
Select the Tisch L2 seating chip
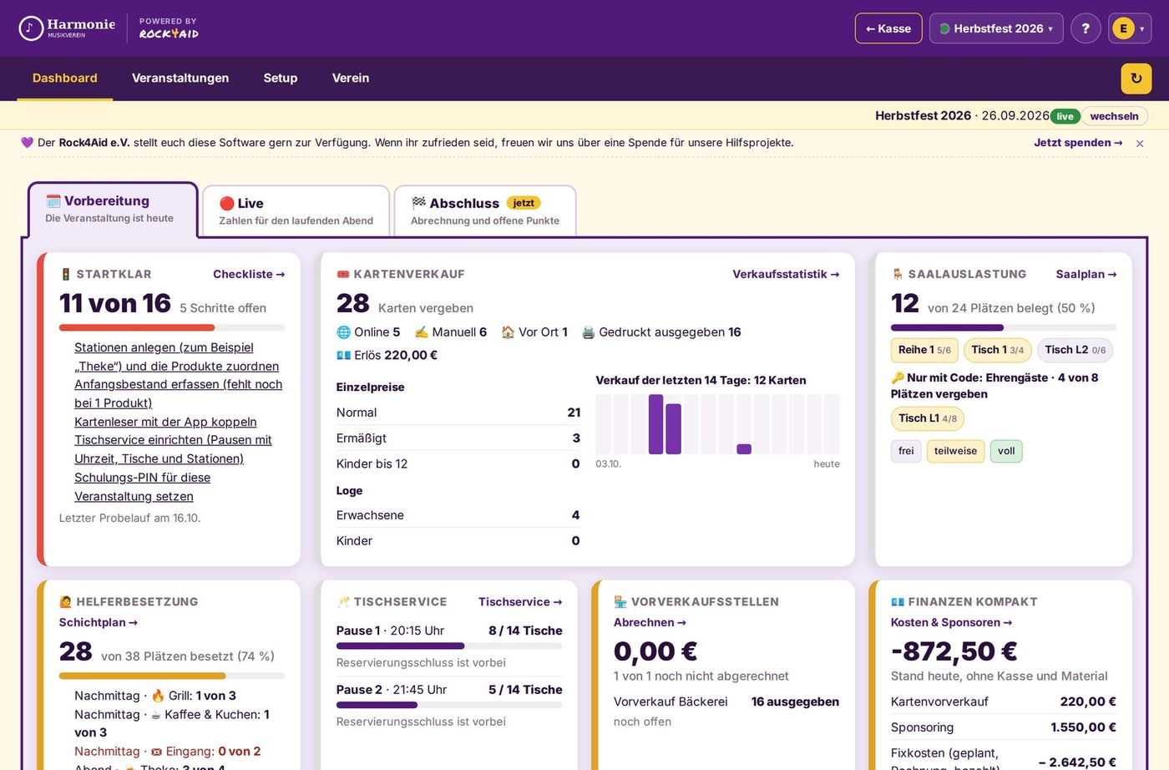(1075, 350)
